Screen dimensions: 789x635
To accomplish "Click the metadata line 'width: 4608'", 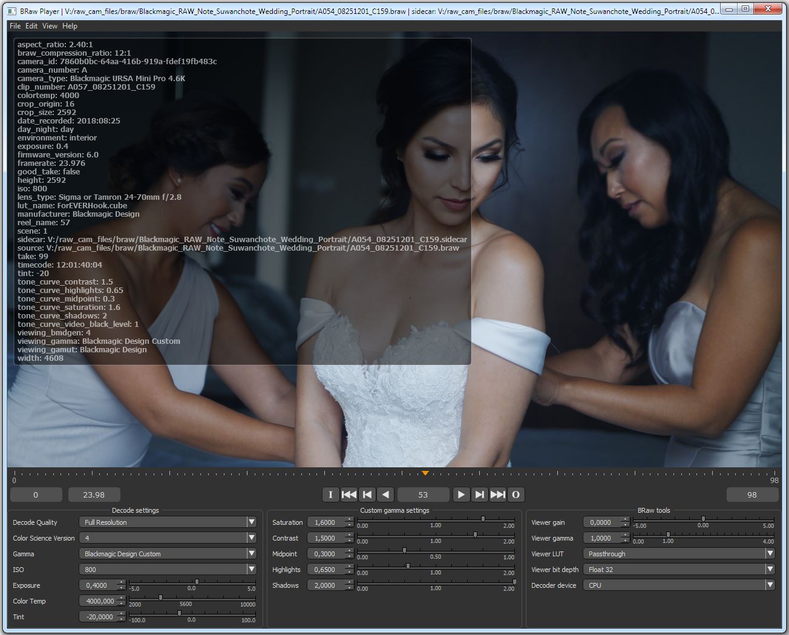I will coord(40,358).
